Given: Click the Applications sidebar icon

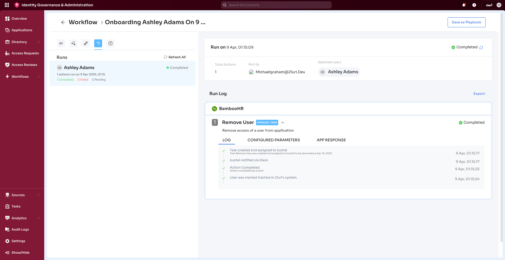Looking at the screenshot, I should click(x=7, y=30).
